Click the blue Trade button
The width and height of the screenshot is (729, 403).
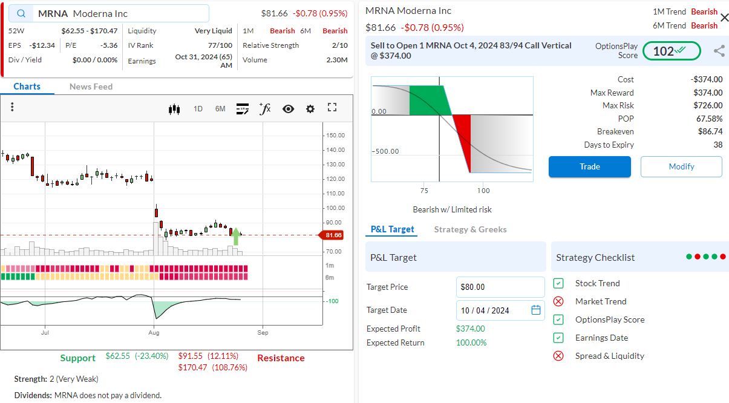[590, 166]
